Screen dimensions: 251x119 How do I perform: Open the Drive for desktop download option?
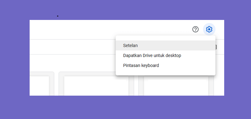tap(166, 55)
